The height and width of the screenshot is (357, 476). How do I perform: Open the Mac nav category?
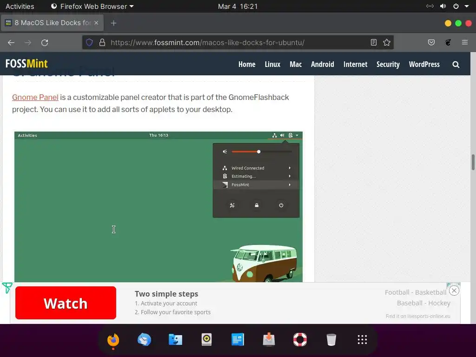point(296,64)
